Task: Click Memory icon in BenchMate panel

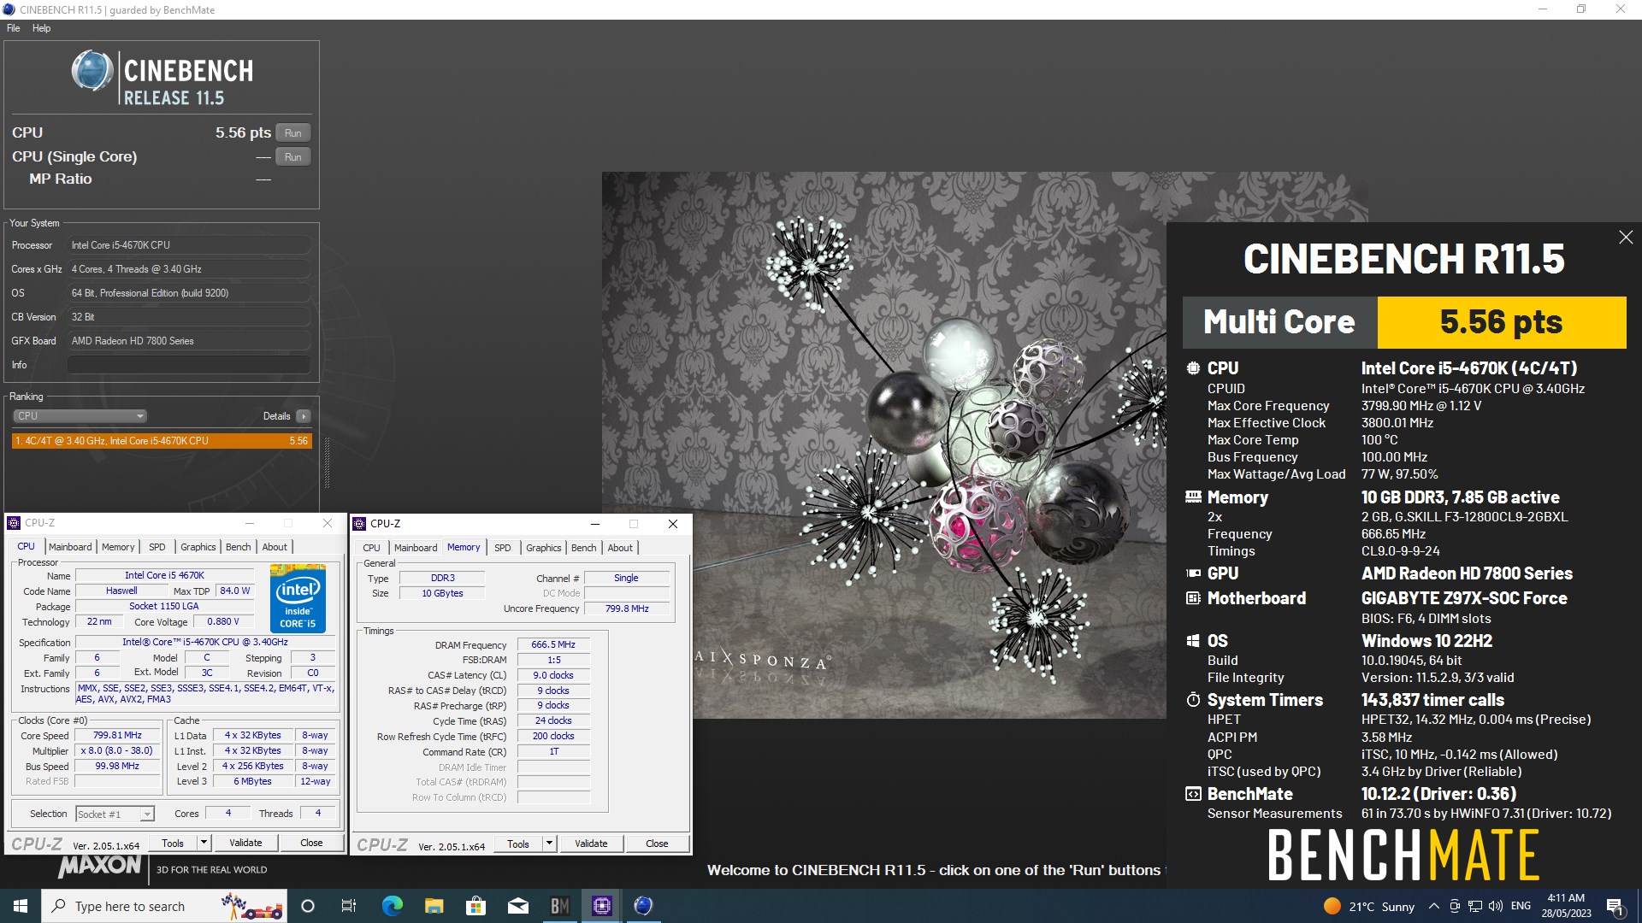Action: tap(1193, 497)
